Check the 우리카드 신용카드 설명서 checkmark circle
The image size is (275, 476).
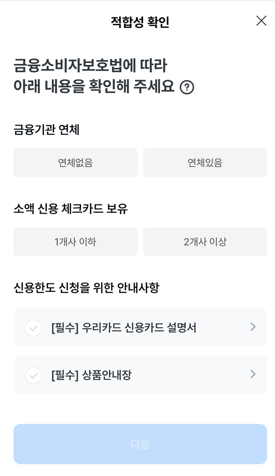pyautogui.click(x=33, y=328)
